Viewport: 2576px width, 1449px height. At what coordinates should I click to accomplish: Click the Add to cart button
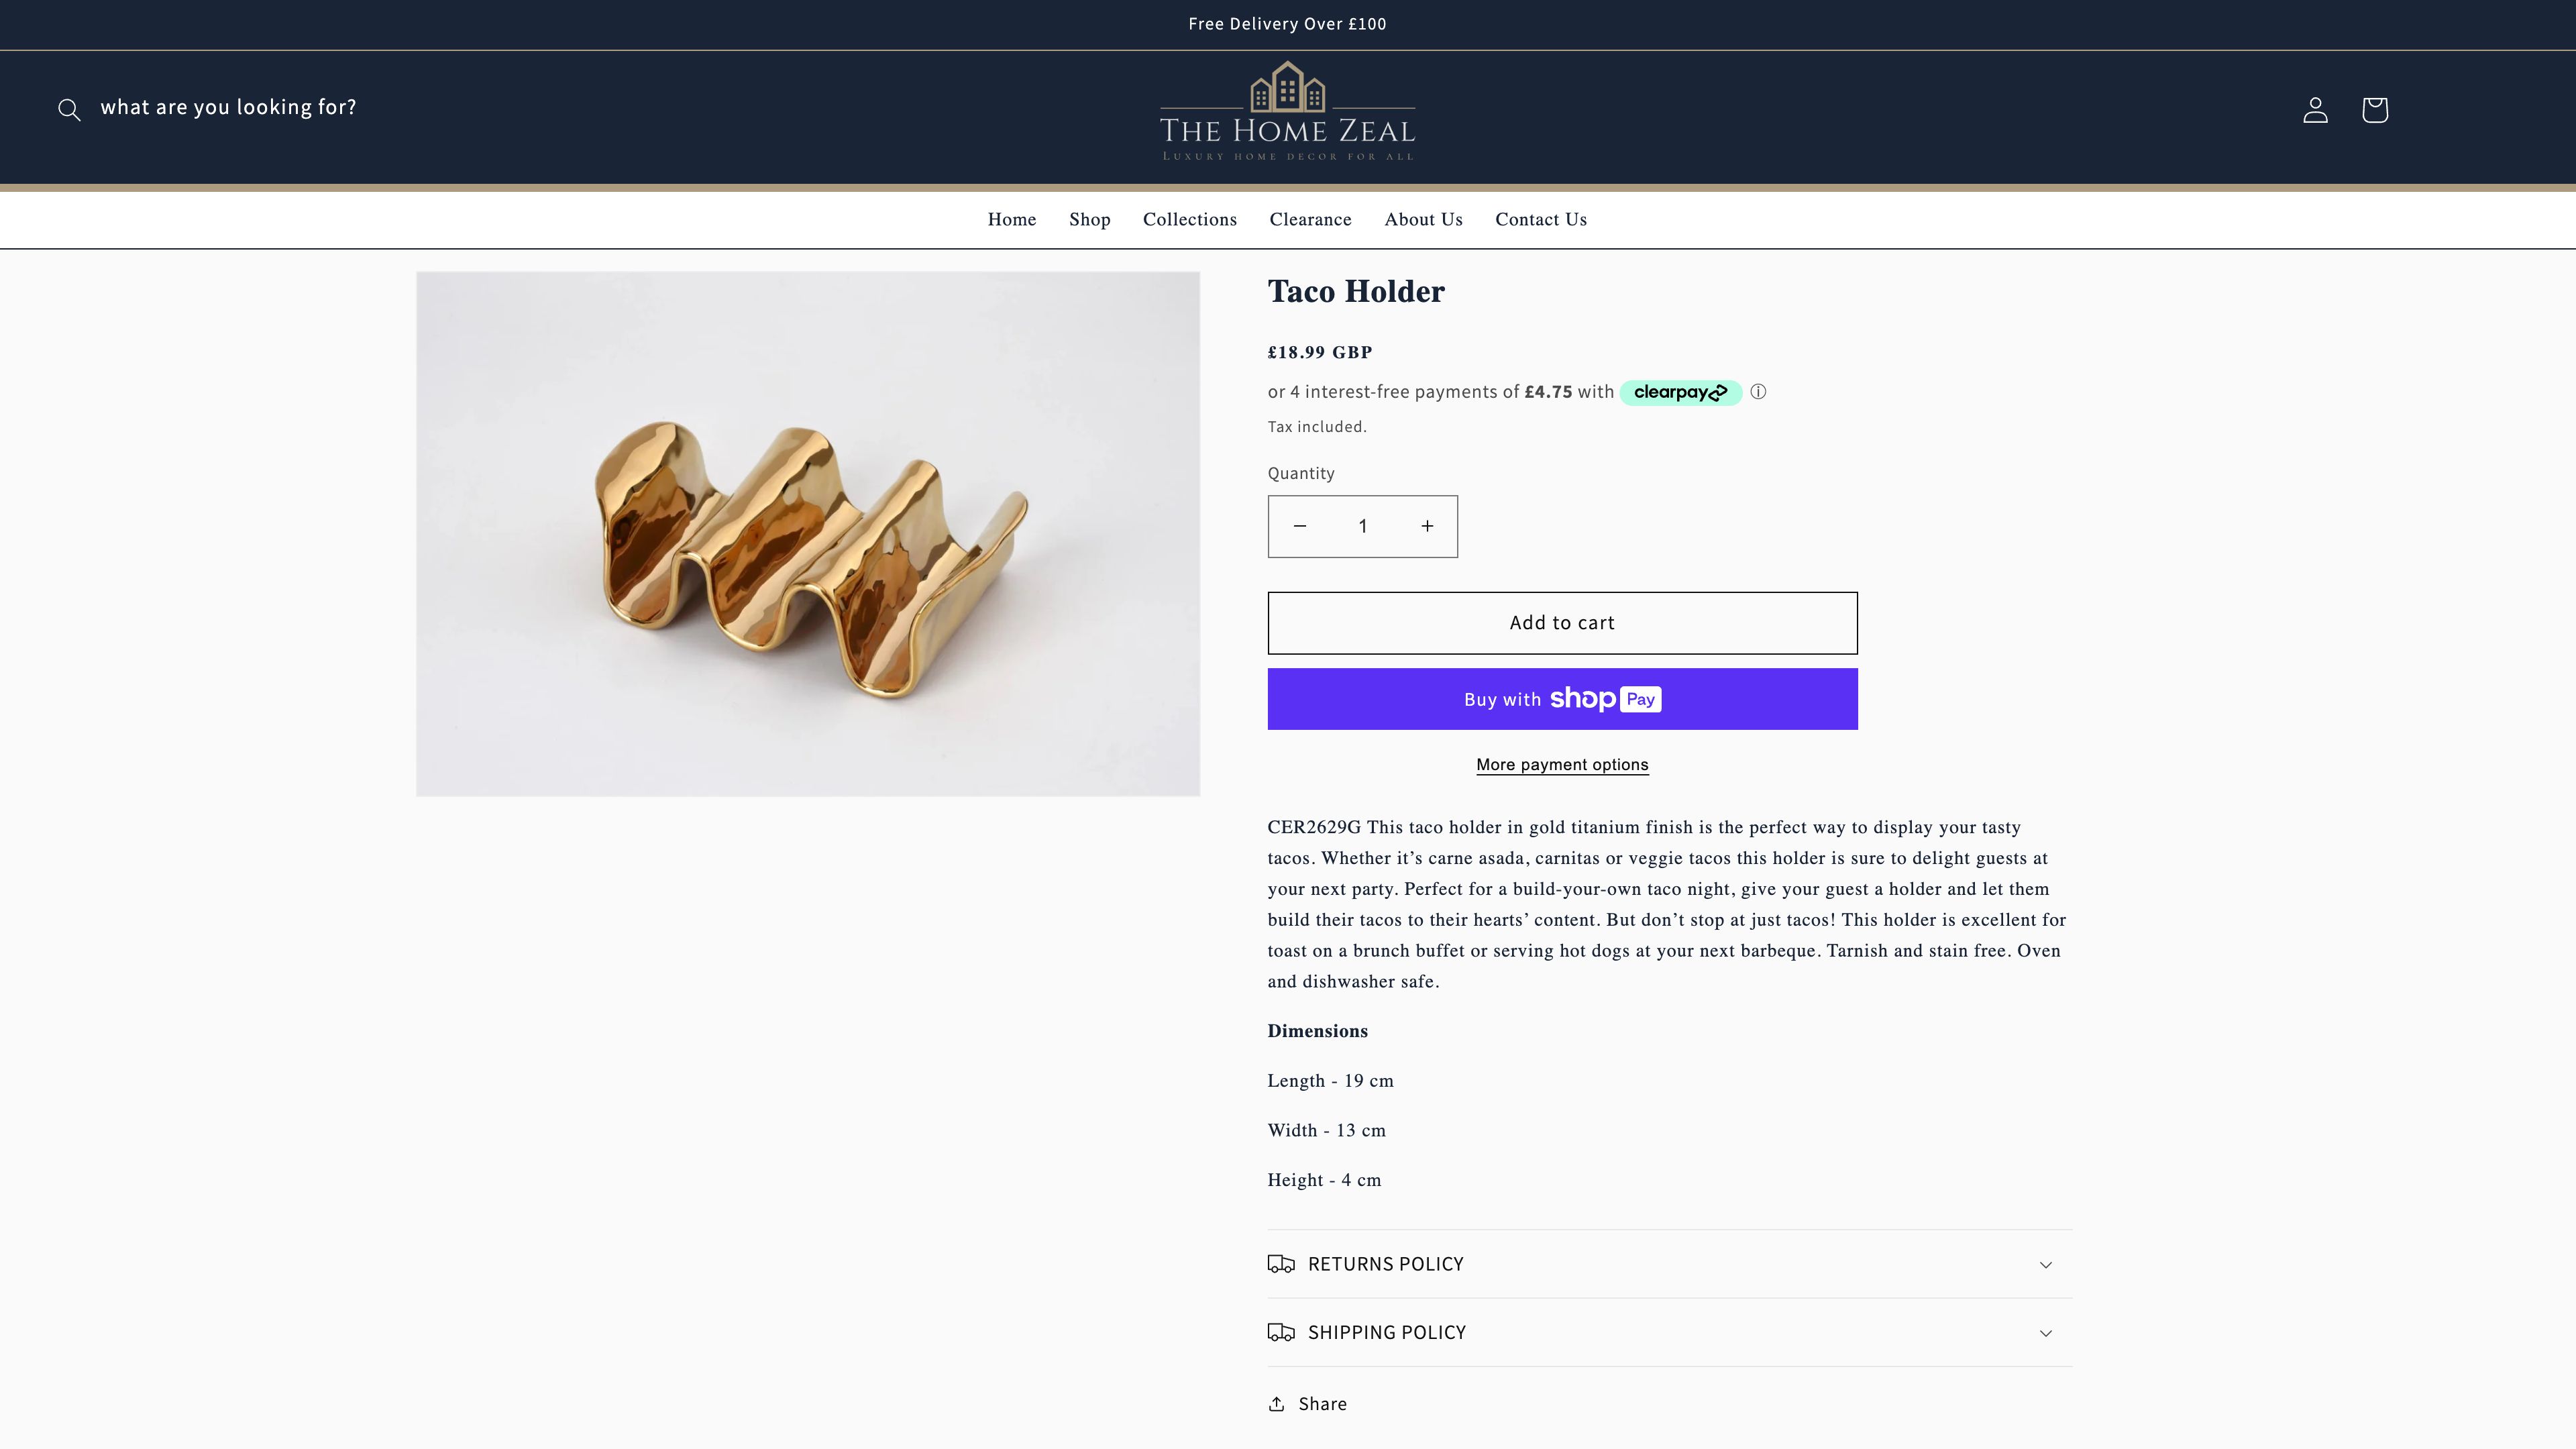pos(1561,622)
